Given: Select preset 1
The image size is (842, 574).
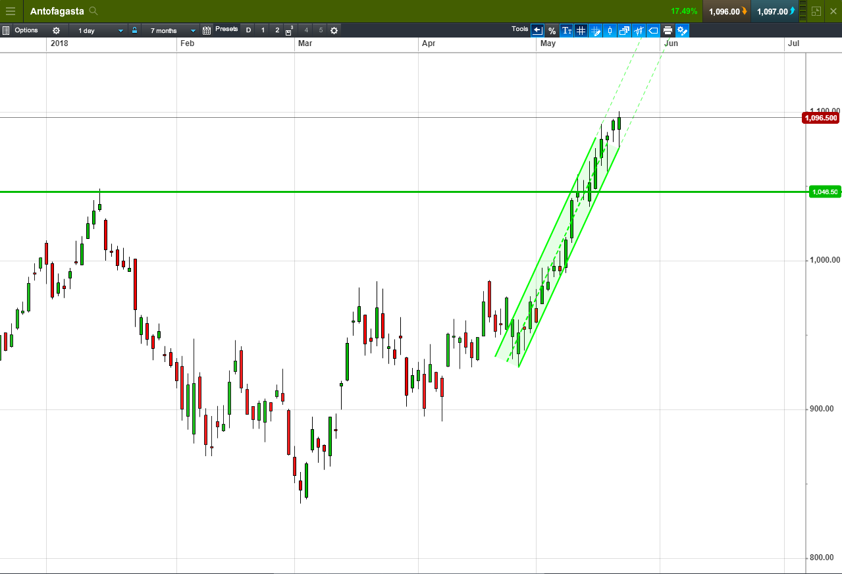Looking at the screenshot, I should tap(263, 30).
